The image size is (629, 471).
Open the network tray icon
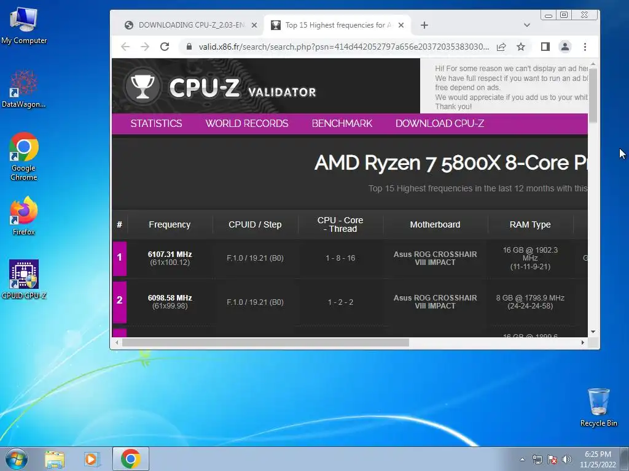click(537, 459)
